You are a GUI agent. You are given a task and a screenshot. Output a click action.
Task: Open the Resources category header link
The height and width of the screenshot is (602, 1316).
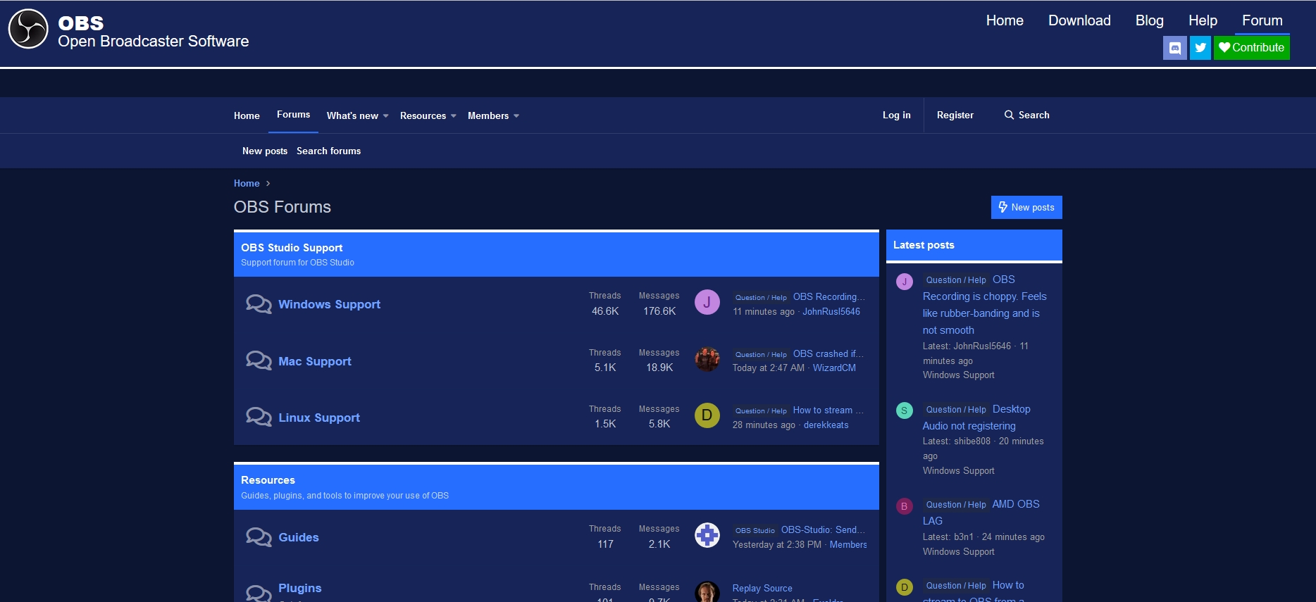(268, 480)
